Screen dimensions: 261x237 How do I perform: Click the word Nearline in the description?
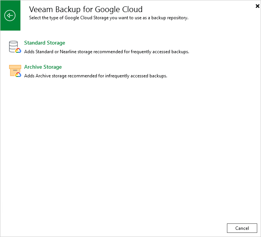(68, 52)
